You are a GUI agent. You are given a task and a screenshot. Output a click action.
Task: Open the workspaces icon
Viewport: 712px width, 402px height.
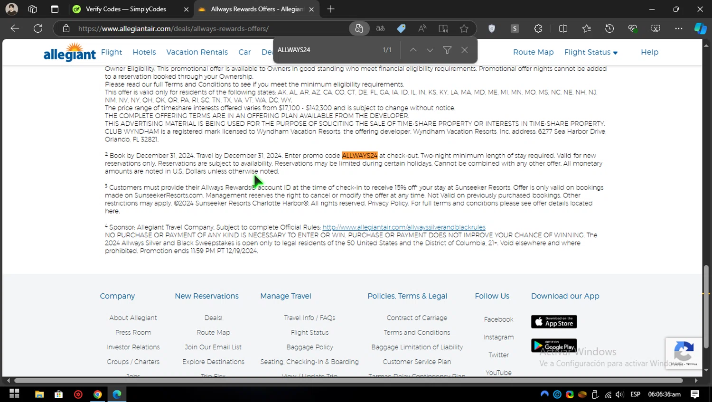pos(33,9)
